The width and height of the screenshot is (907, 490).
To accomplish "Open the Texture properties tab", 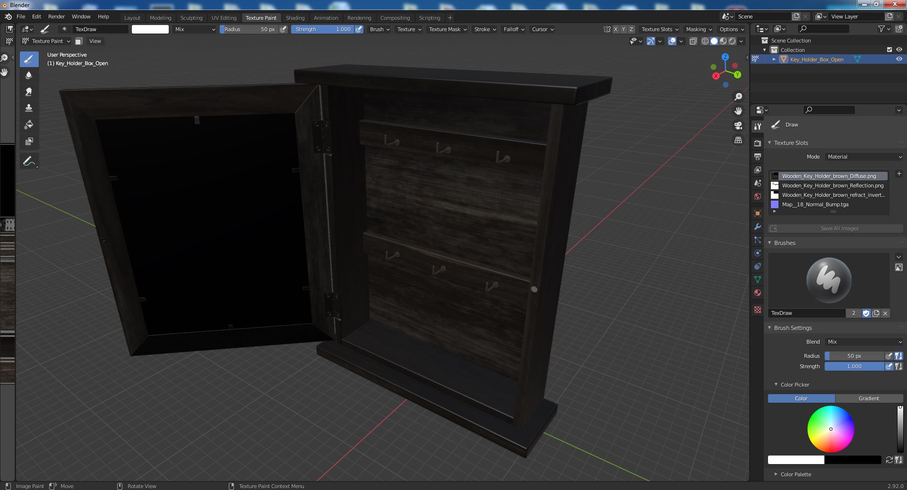I will [758, 309].
